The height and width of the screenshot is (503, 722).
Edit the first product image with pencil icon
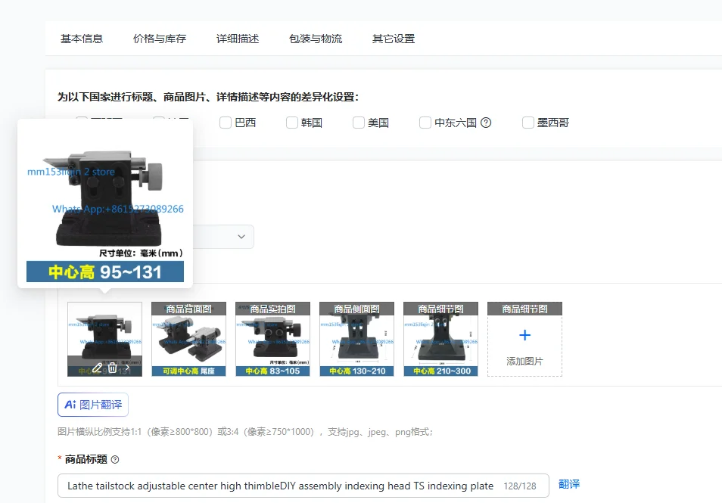coord(97,368)
